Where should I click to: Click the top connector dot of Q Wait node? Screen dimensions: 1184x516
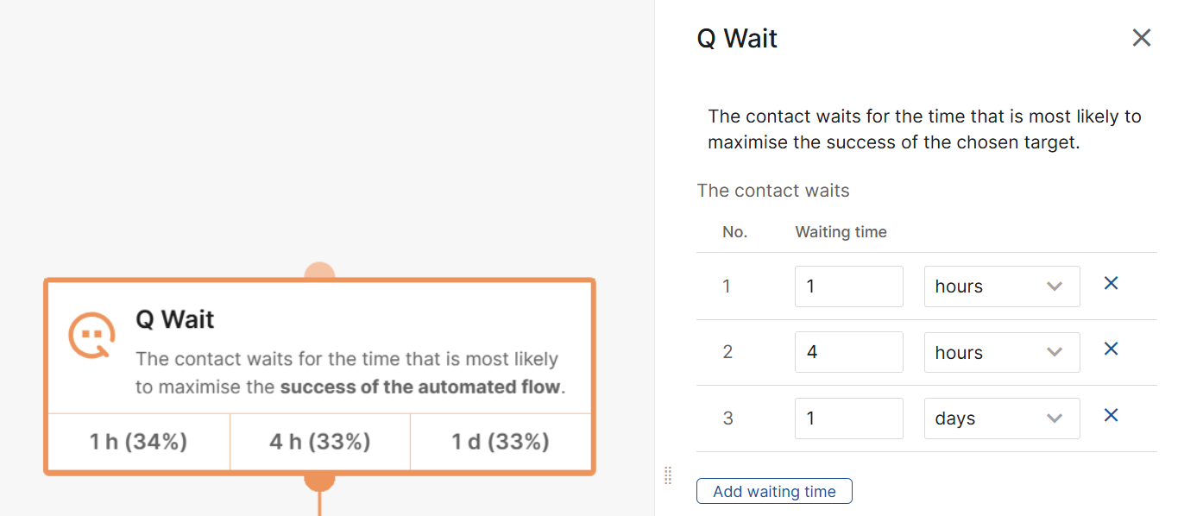[x=319, y=271]
